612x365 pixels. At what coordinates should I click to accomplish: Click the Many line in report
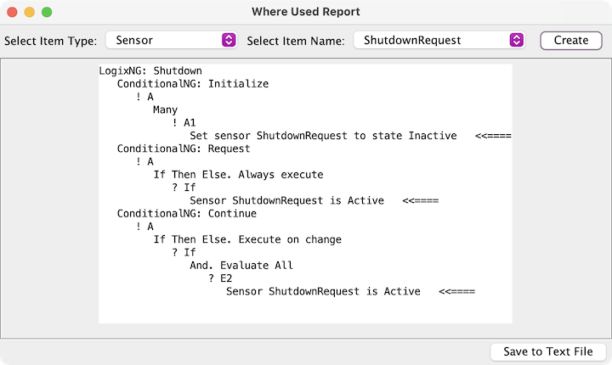click(165, 109)
